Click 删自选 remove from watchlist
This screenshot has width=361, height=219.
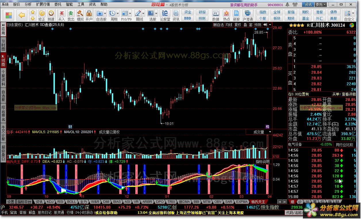218,25
